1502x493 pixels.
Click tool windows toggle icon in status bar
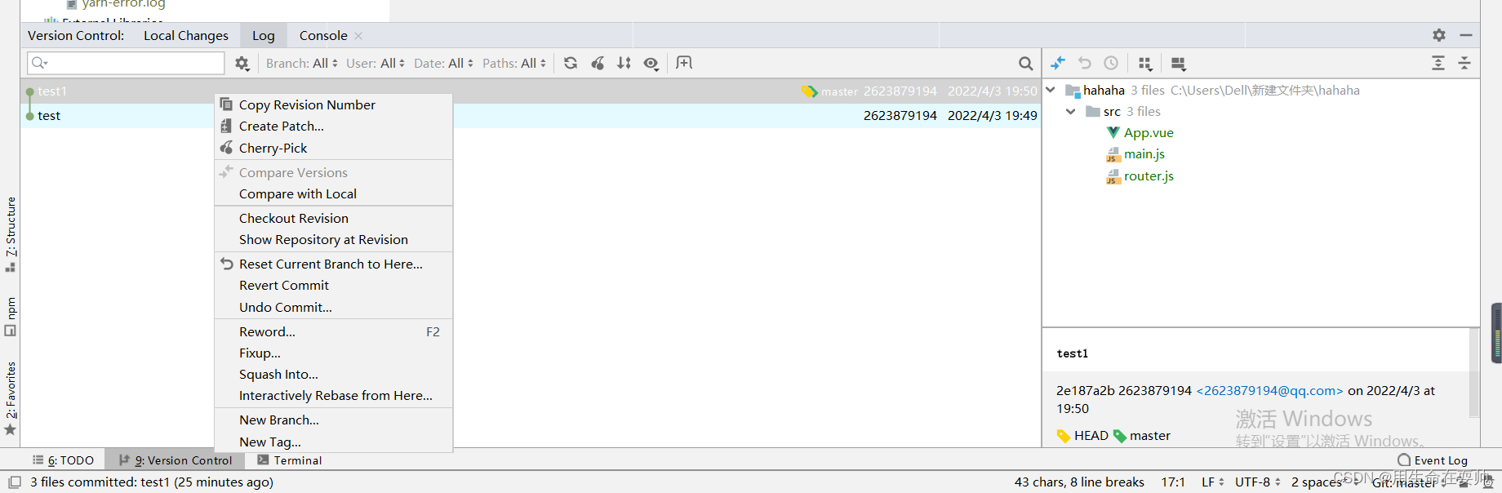(14, 482)
